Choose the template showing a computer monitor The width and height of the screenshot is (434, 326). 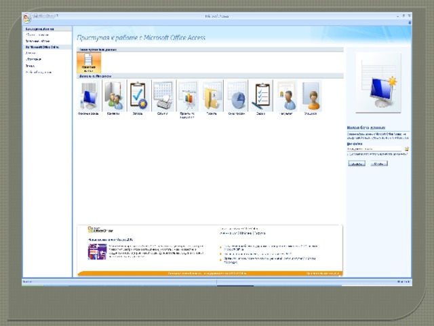click(x=89, y=98)
